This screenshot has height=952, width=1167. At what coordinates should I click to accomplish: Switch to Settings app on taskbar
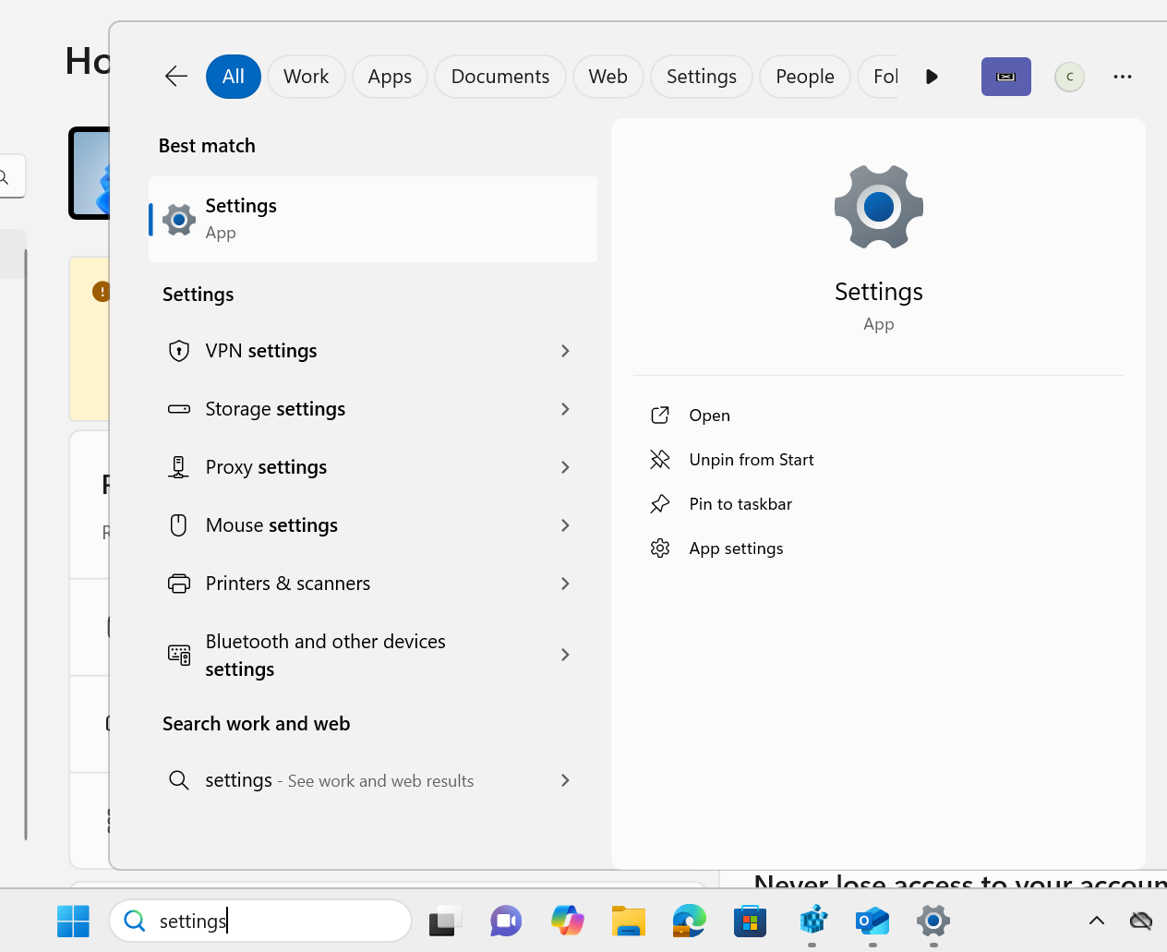point(933,921)
